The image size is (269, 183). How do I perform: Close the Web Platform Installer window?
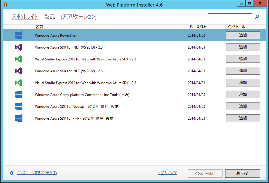click(260, 4)
